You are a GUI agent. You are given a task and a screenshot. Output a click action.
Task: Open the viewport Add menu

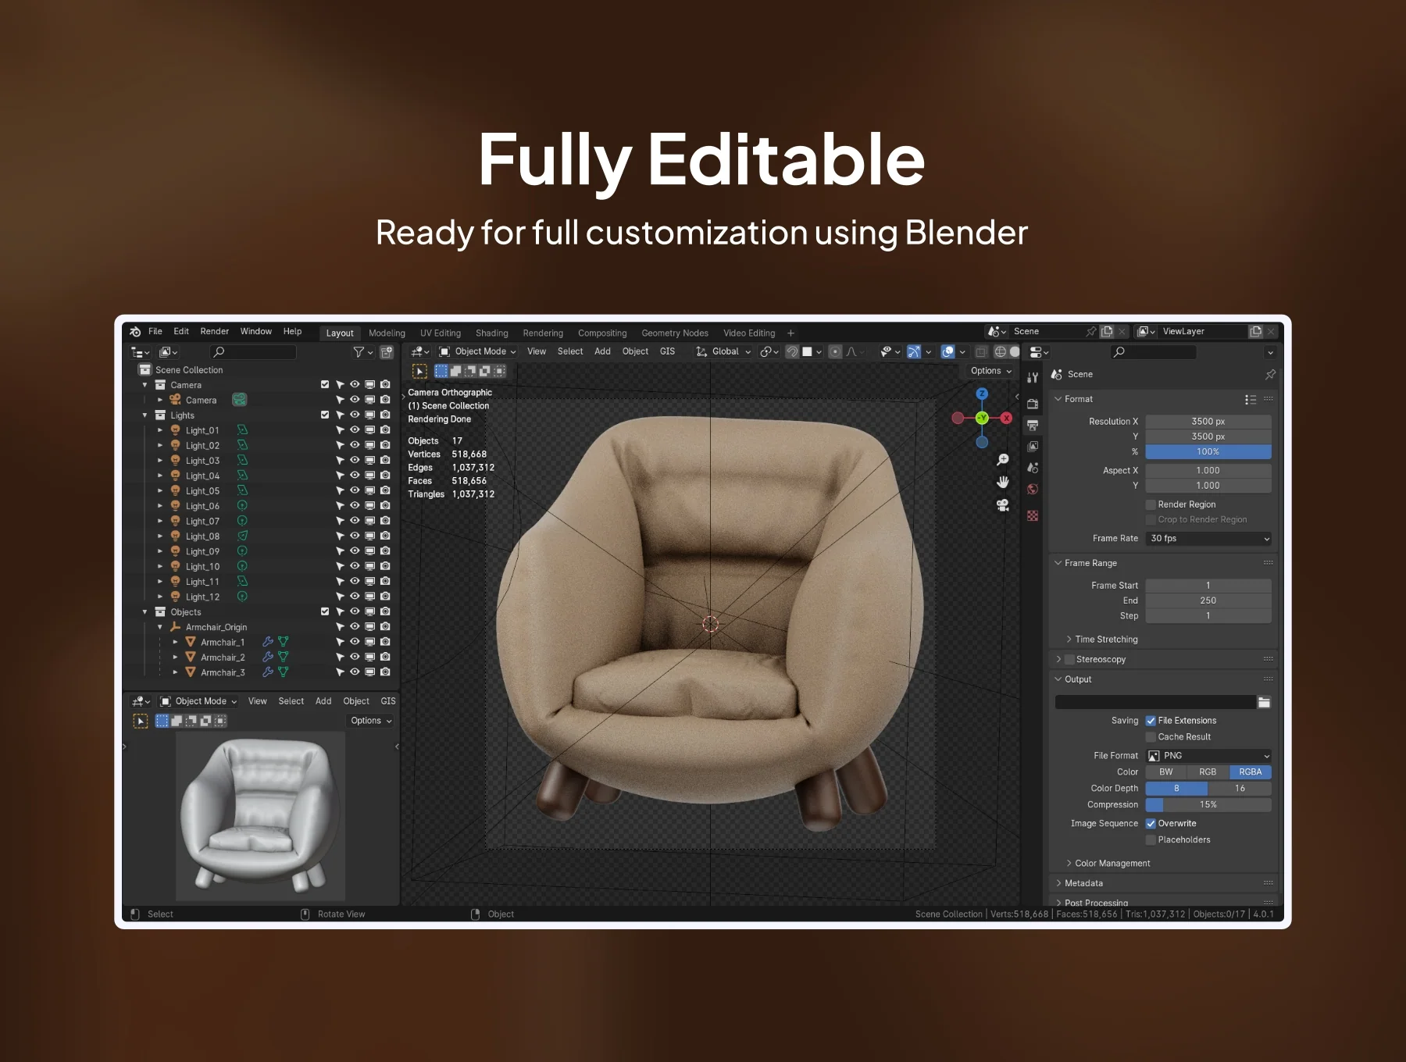[x=602, y=352]
